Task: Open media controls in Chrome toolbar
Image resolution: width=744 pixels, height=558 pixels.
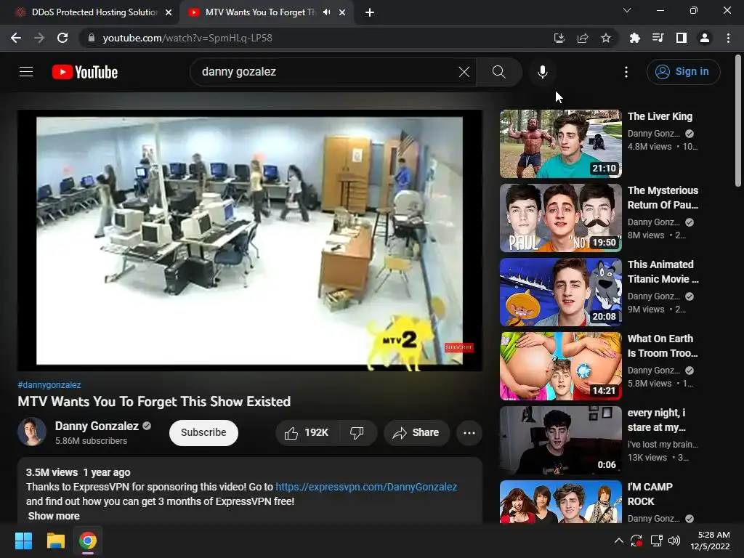Action: point(658,38)
